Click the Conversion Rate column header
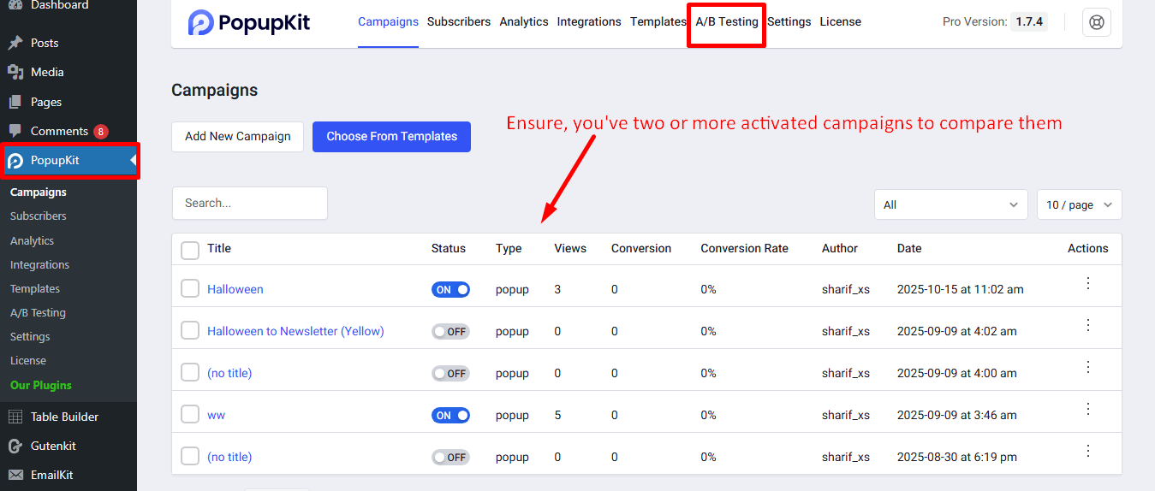This screenshot has height=491, width=1155. pos(744,248)
